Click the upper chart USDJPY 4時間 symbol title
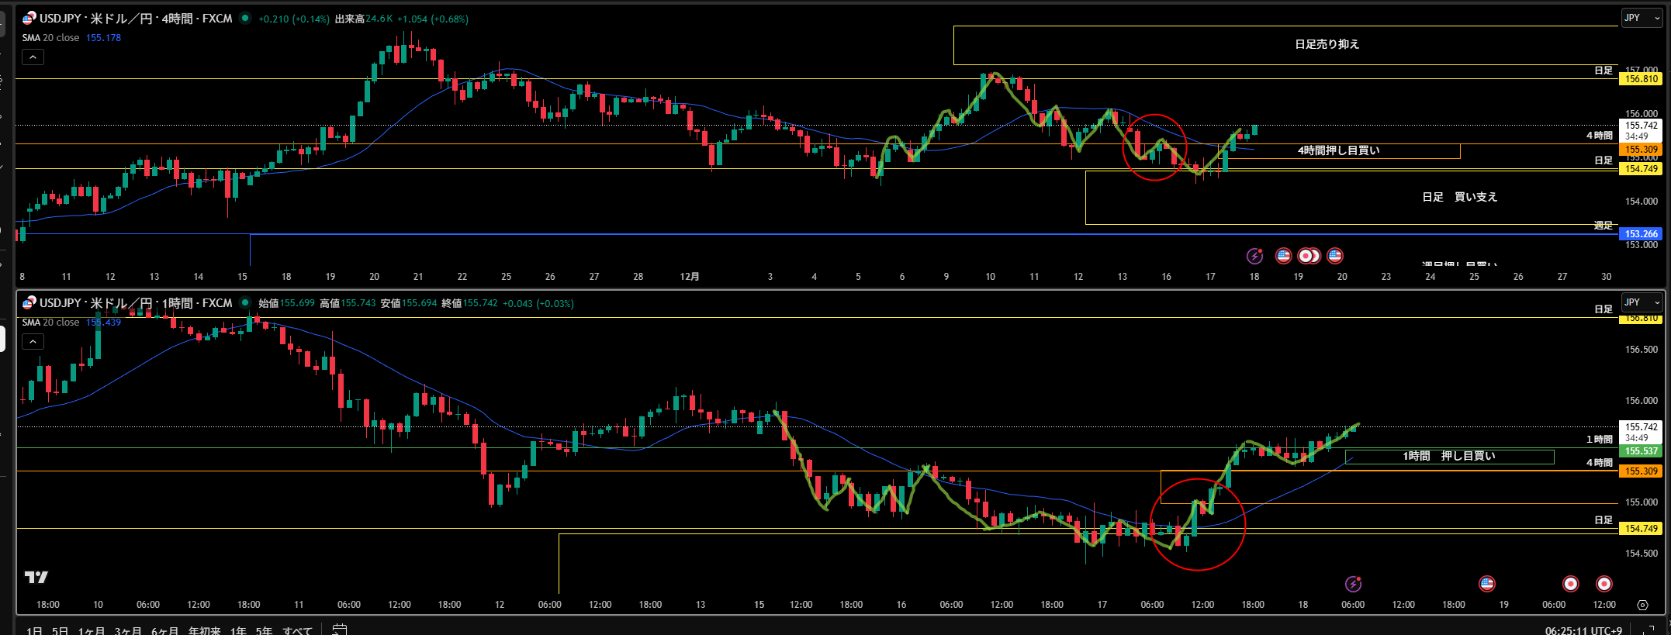Screen dimensions: 1671x635 136,19
